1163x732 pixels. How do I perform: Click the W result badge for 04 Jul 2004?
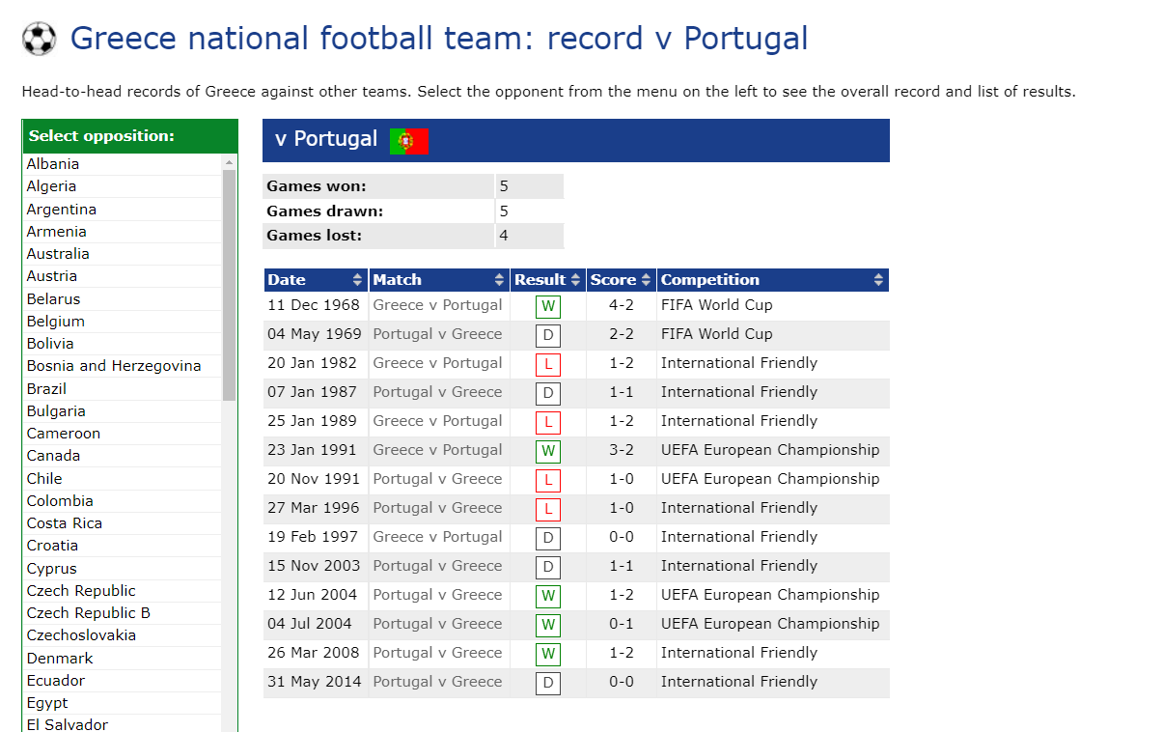pos(548,626)
